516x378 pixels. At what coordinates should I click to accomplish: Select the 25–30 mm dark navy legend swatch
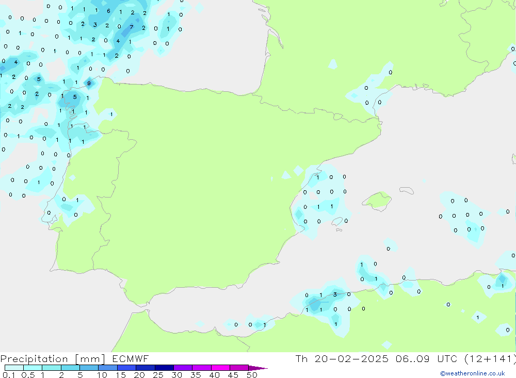164,368
